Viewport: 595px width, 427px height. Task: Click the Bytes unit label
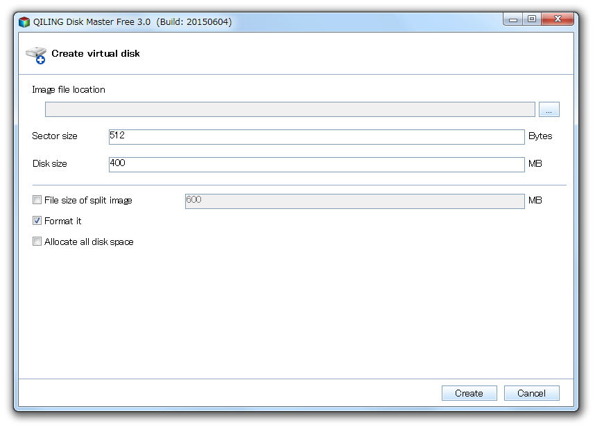(x=540, y=136)
